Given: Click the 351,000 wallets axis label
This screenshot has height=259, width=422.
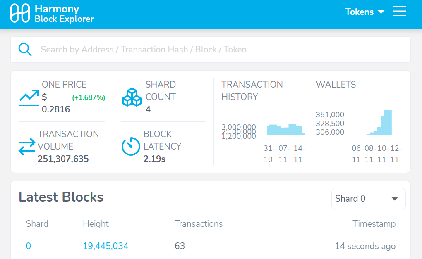Looking at the screenshot, I should tap(330, 115).
